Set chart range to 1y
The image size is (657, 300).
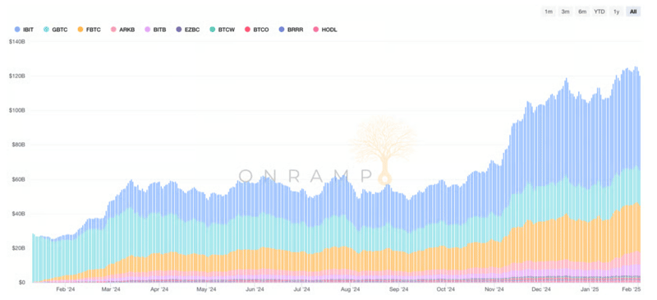pos(617,12)
